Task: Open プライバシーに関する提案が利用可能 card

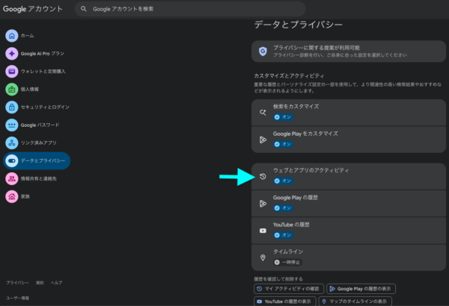Action: 349,51
